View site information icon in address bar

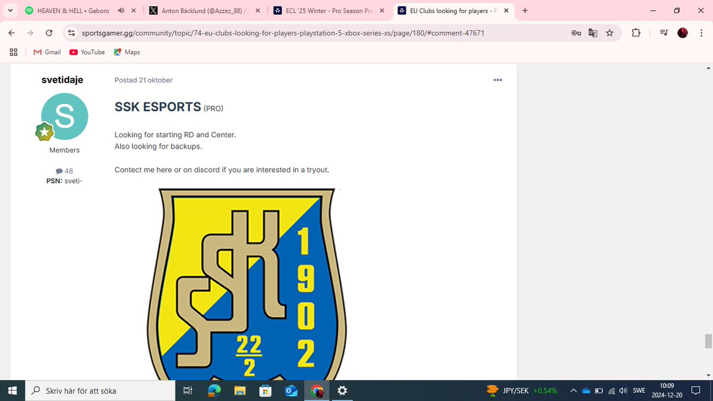71,33
